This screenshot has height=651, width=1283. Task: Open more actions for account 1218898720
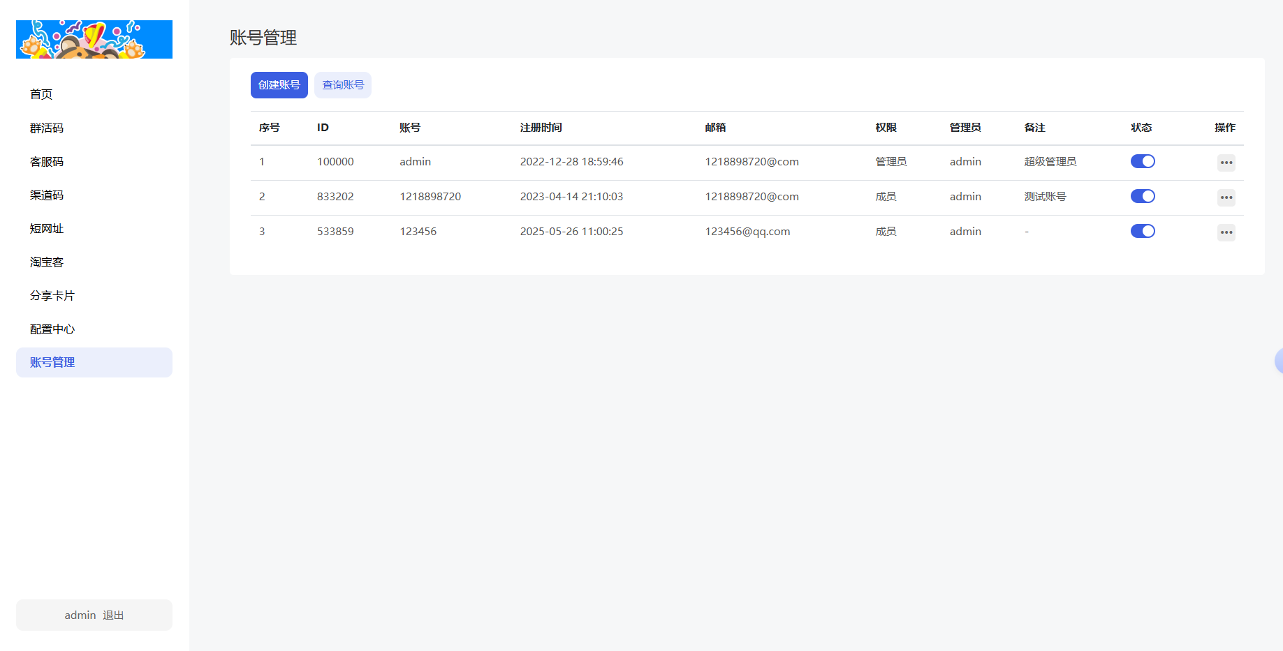[1226, 197]
